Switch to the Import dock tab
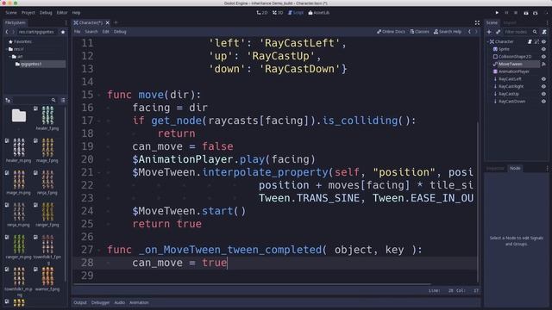 [x=510, y=22]
